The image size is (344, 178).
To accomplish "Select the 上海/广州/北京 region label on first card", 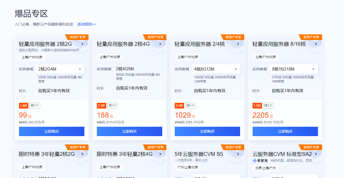I will (x=32, y=57).
